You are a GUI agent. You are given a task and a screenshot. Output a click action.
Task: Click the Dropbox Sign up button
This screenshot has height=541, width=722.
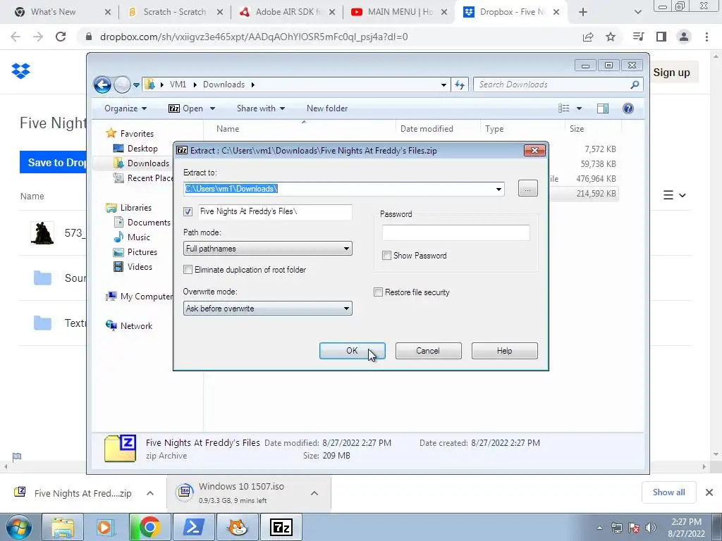coord(671,73)
